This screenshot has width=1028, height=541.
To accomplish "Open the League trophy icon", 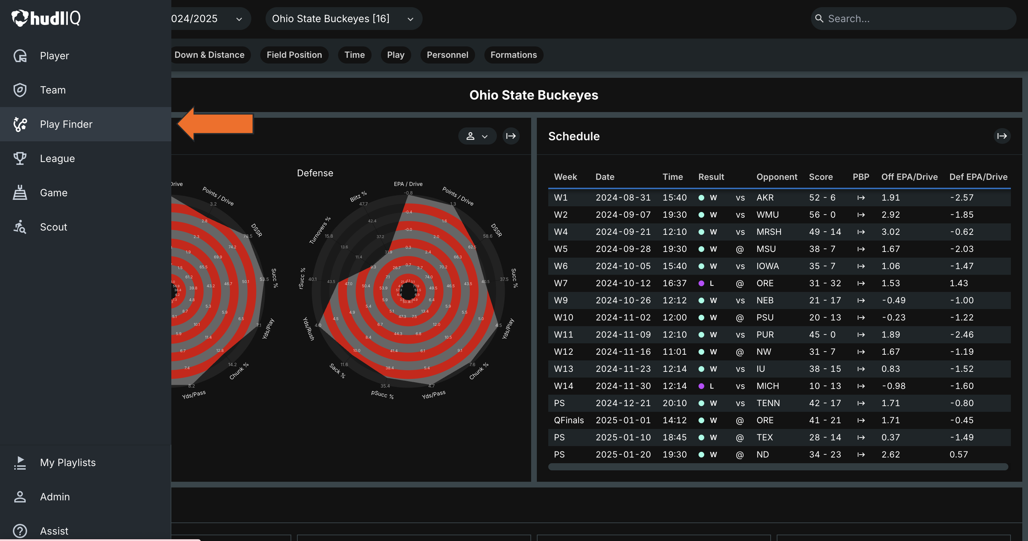I will pyautogui.click(x=20, y=159).
